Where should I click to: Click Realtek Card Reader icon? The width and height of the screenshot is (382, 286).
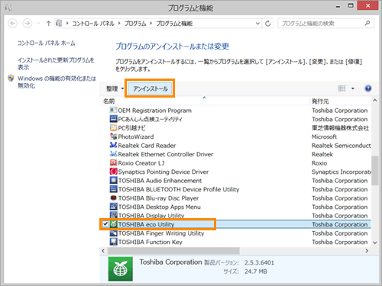coord(113,145)
